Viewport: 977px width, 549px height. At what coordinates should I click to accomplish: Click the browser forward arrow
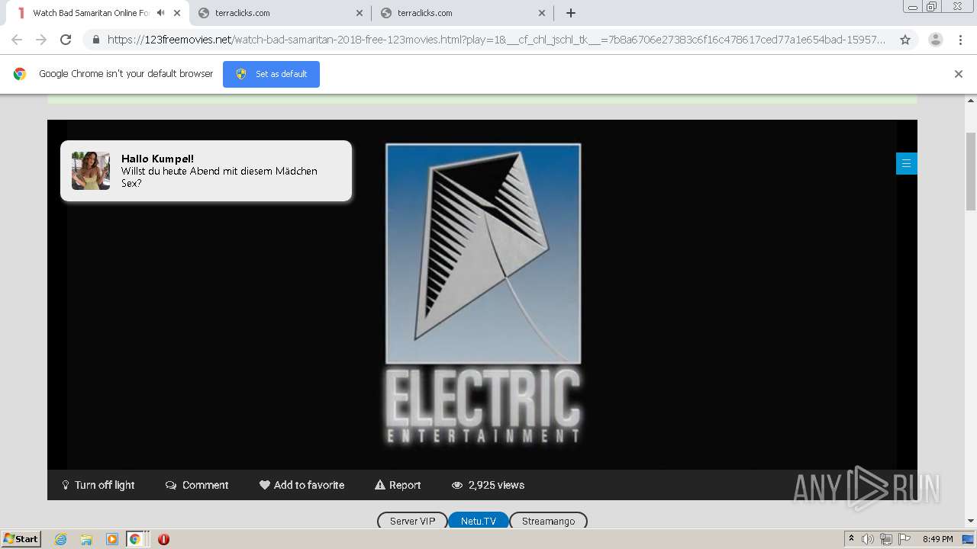coord(41,40)
